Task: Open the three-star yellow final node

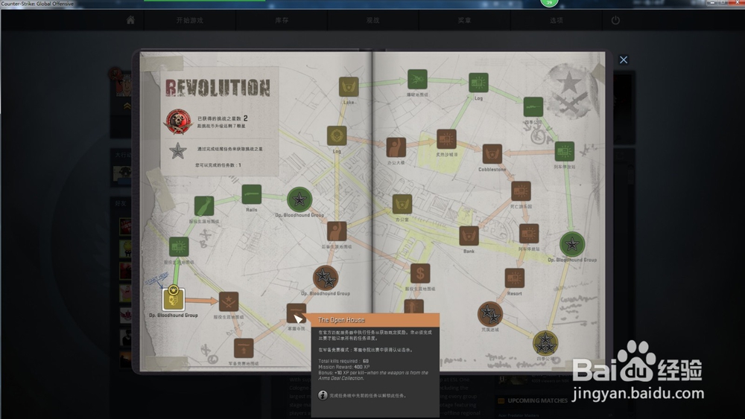Action: point(545,342)
